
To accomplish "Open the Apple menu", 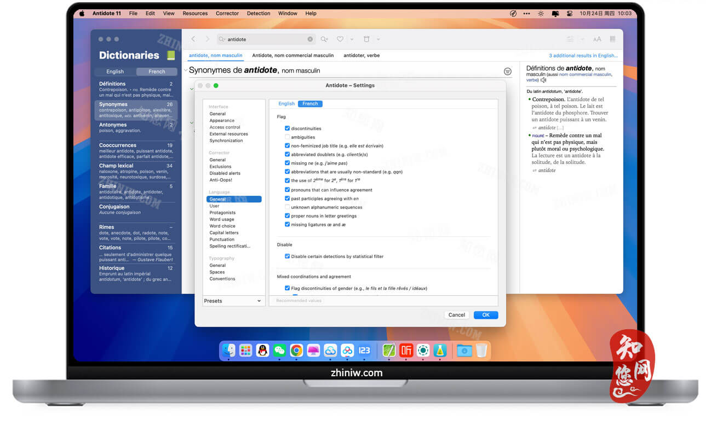I will click(x=82, y=13).
